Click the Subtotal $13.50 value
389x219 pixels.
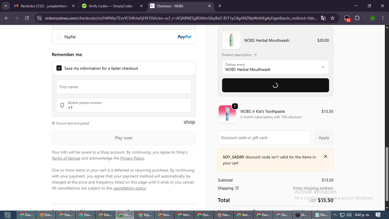(328, 180)
